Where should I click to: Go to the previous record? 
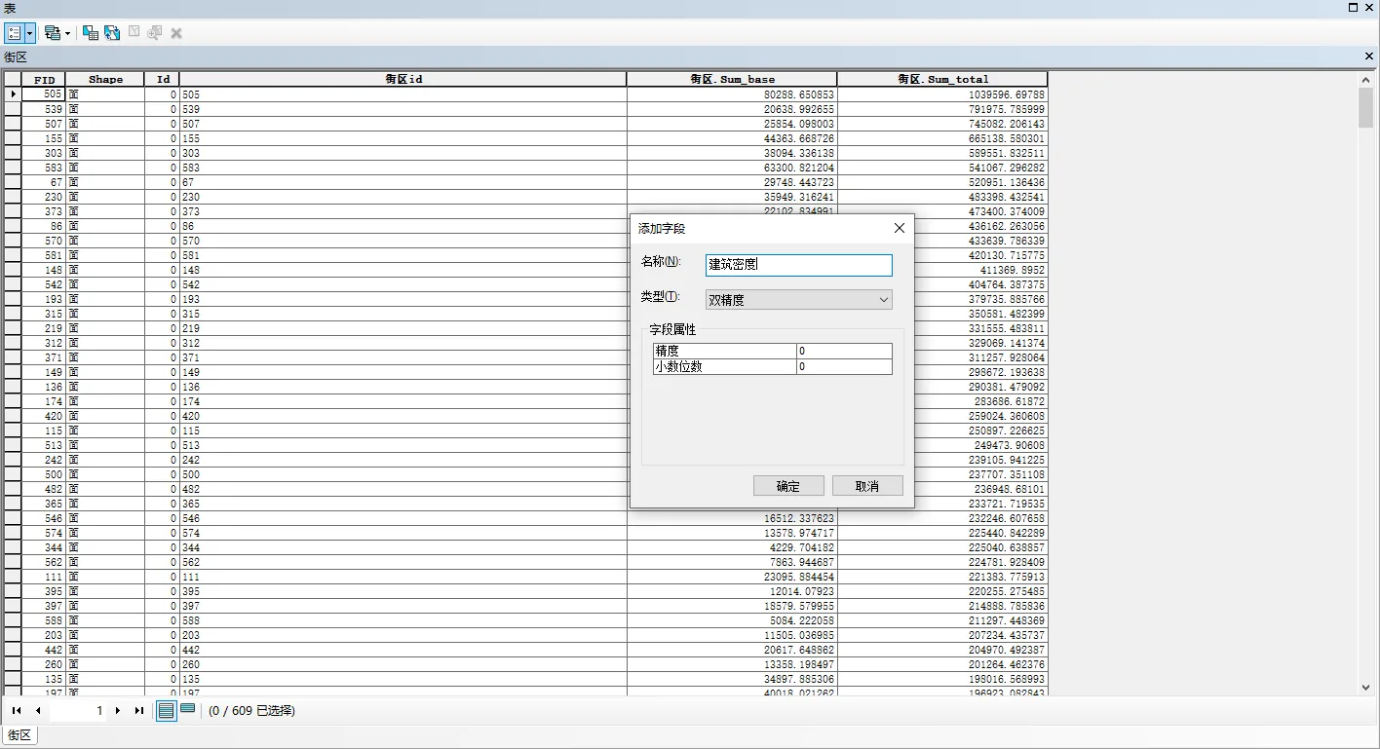click(38, 711)
